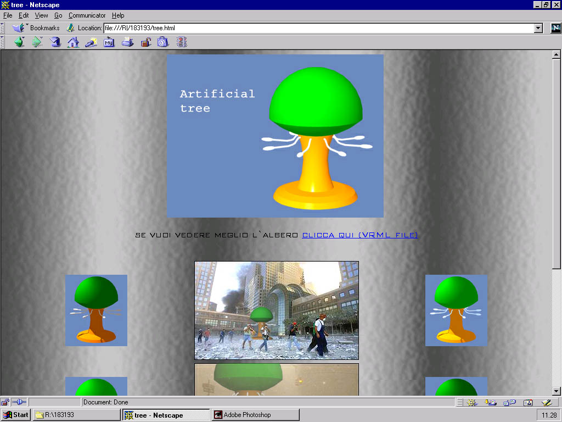Screen dimensions: 562x422
Task: Click the status bar security lock icon
Action: (x=5, y=402)
